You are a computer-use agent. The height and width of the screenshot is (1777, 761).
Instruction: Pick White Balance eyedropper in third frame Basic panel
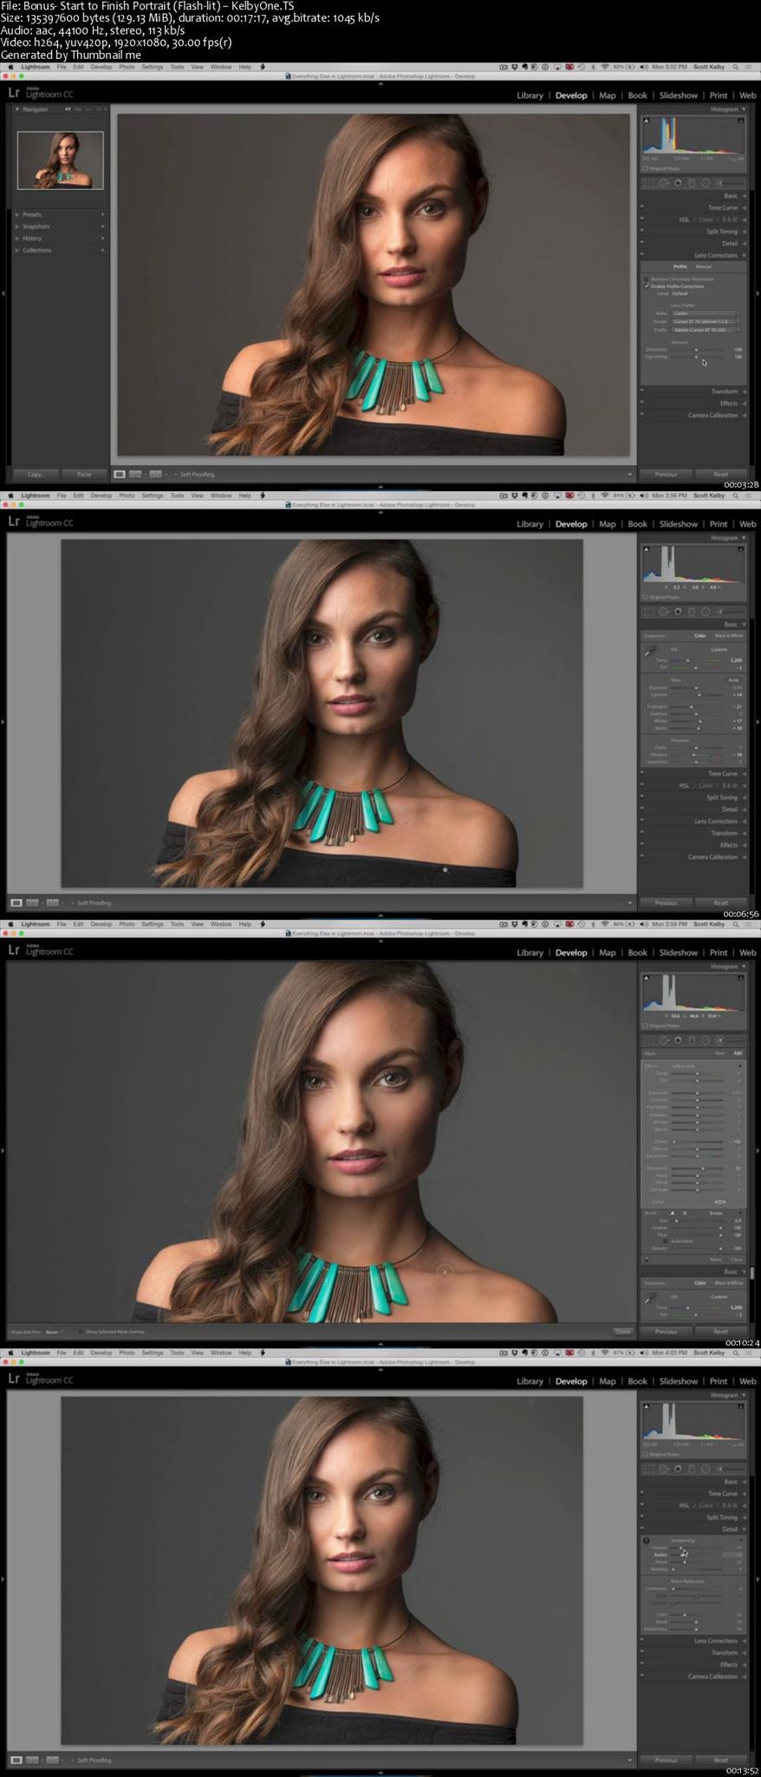coord(650,1299)
